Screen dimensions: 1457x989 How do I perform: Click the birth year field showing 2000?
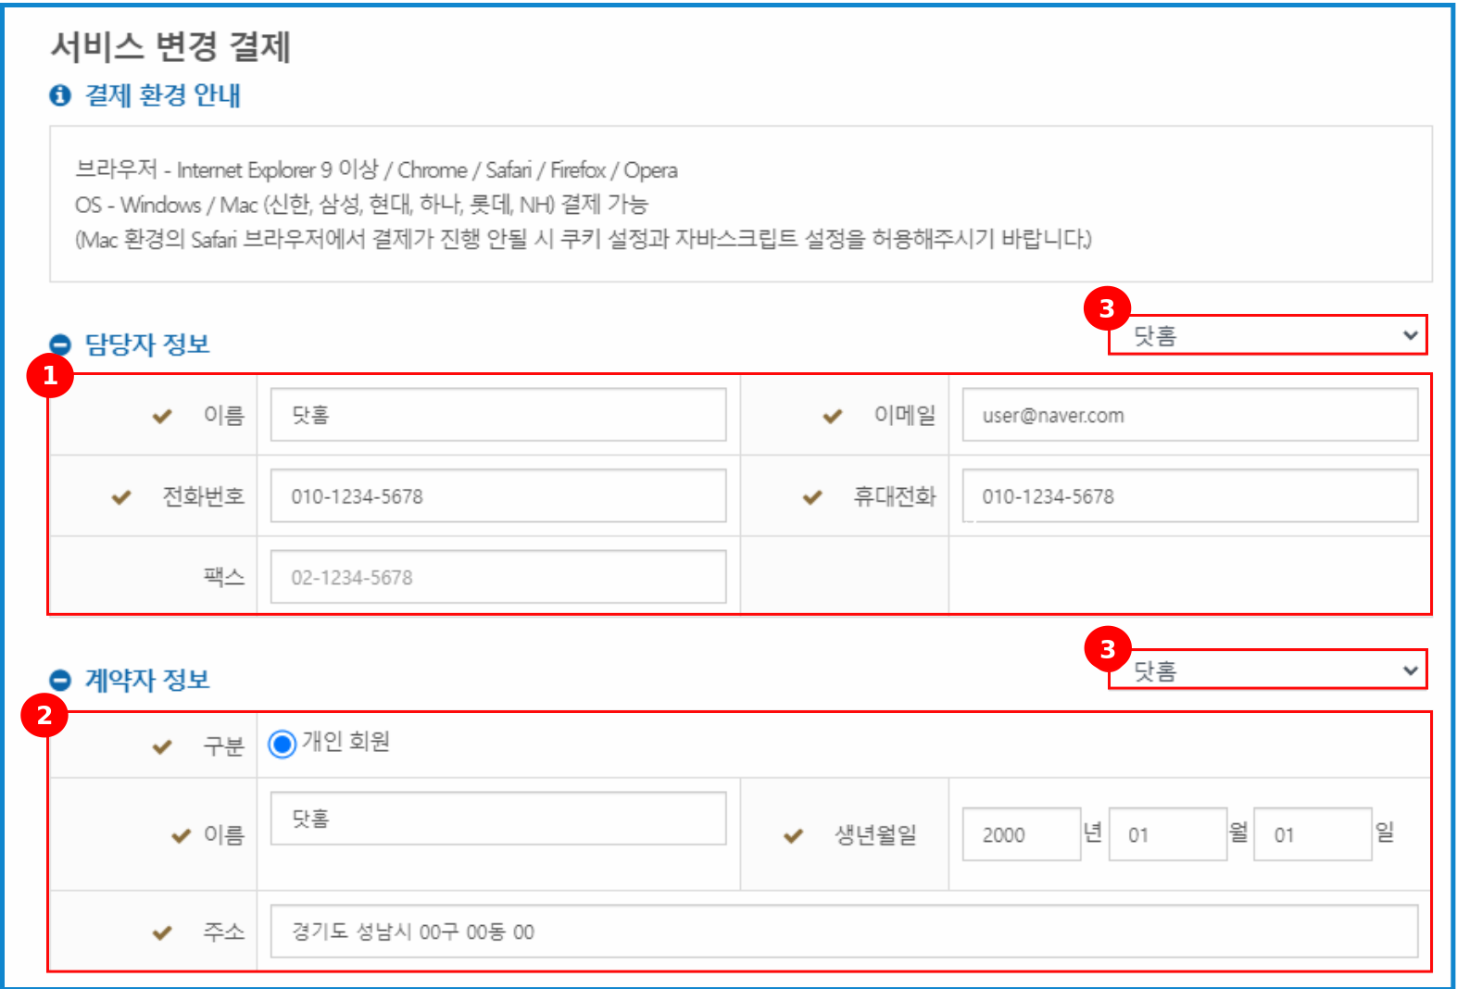click(x=1021, y=834)
